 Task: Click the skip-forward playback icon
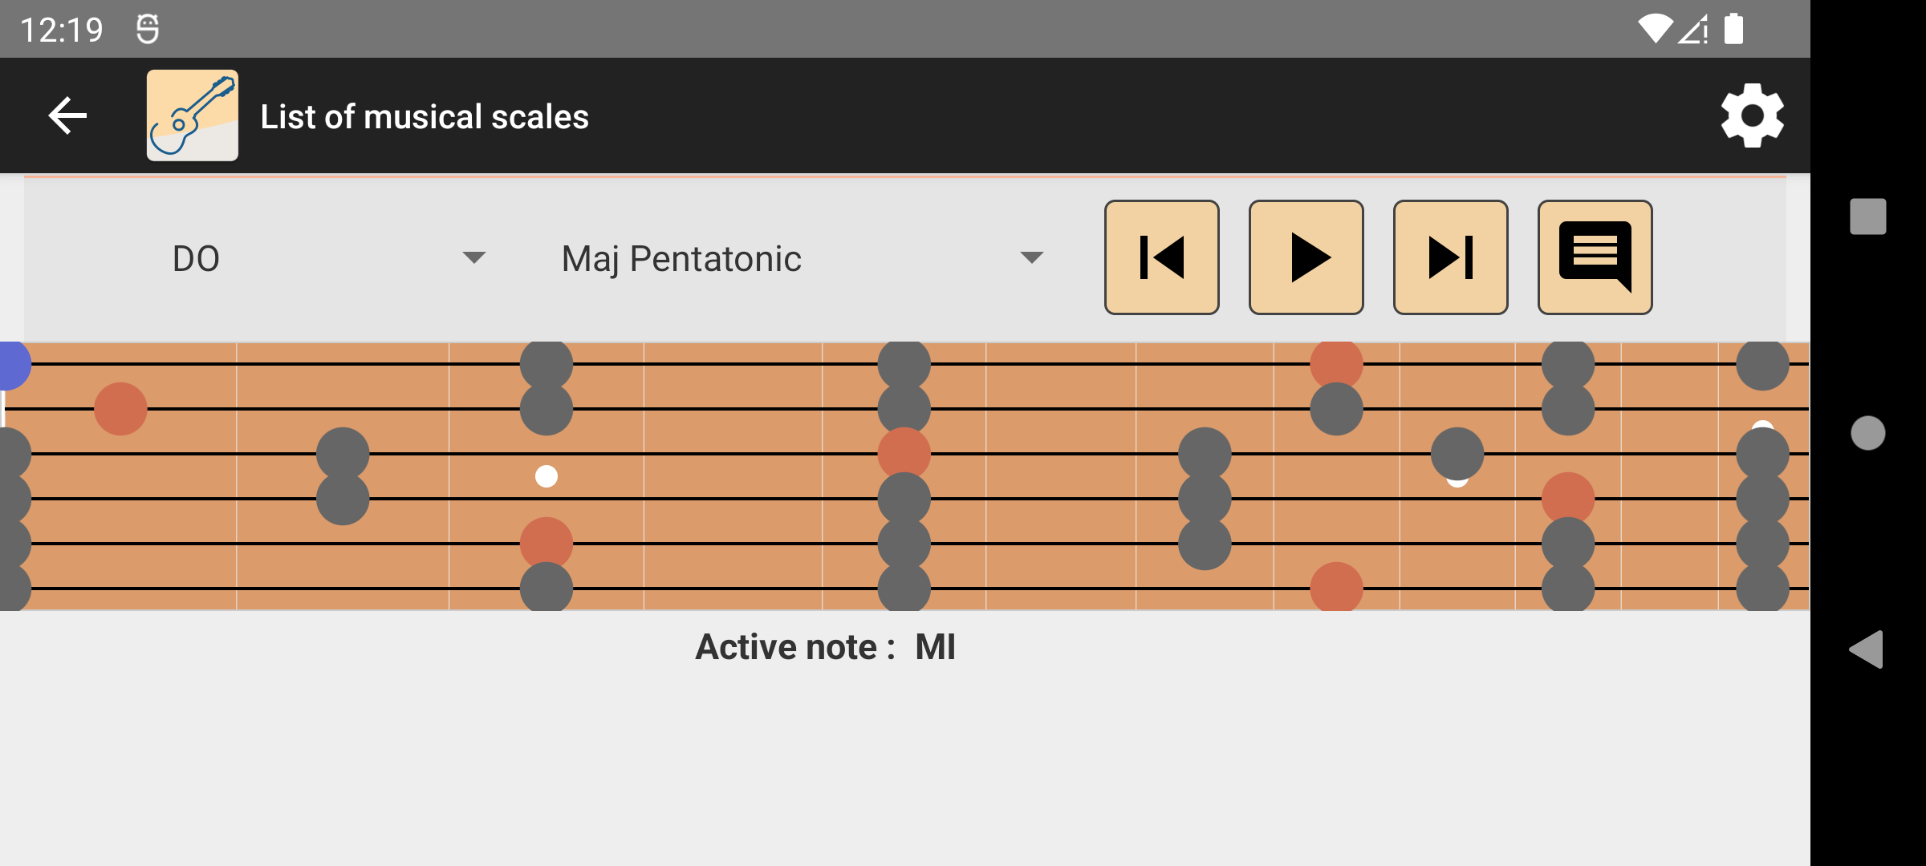(1450, 257)
